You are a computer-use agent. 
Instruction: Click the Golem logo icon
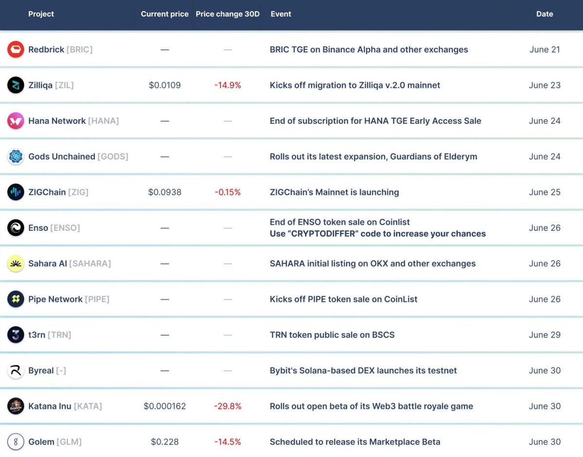[16, 442]
